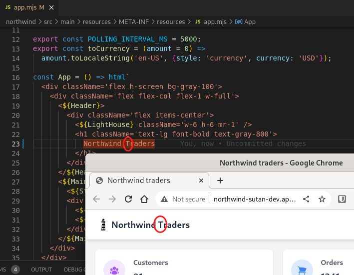Open META-INF breadcrumb segment
The height and width of the screenshot is (275, 354).
coord(134,21)
